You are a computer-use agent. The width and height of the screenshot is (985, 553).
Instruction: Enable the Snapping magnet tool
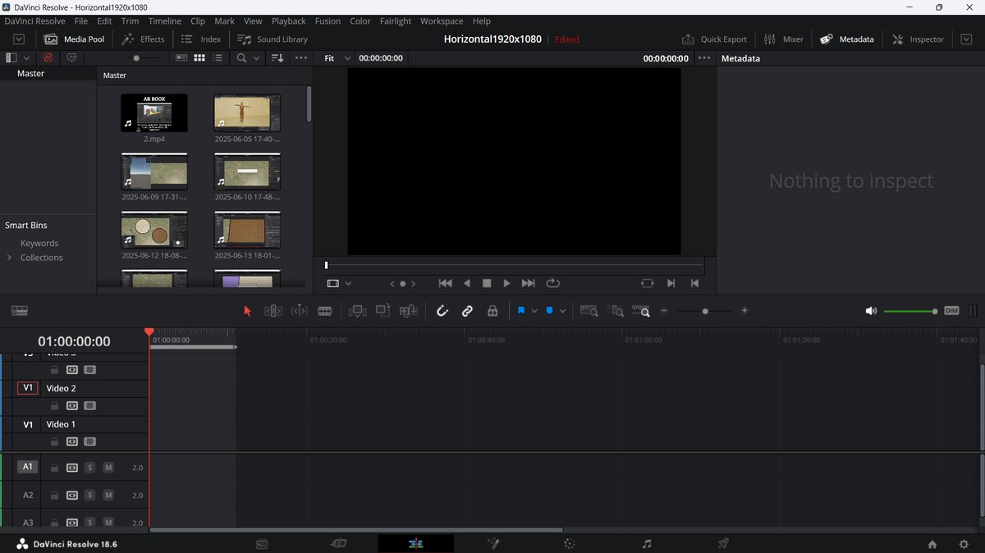(x=442, y=311)
